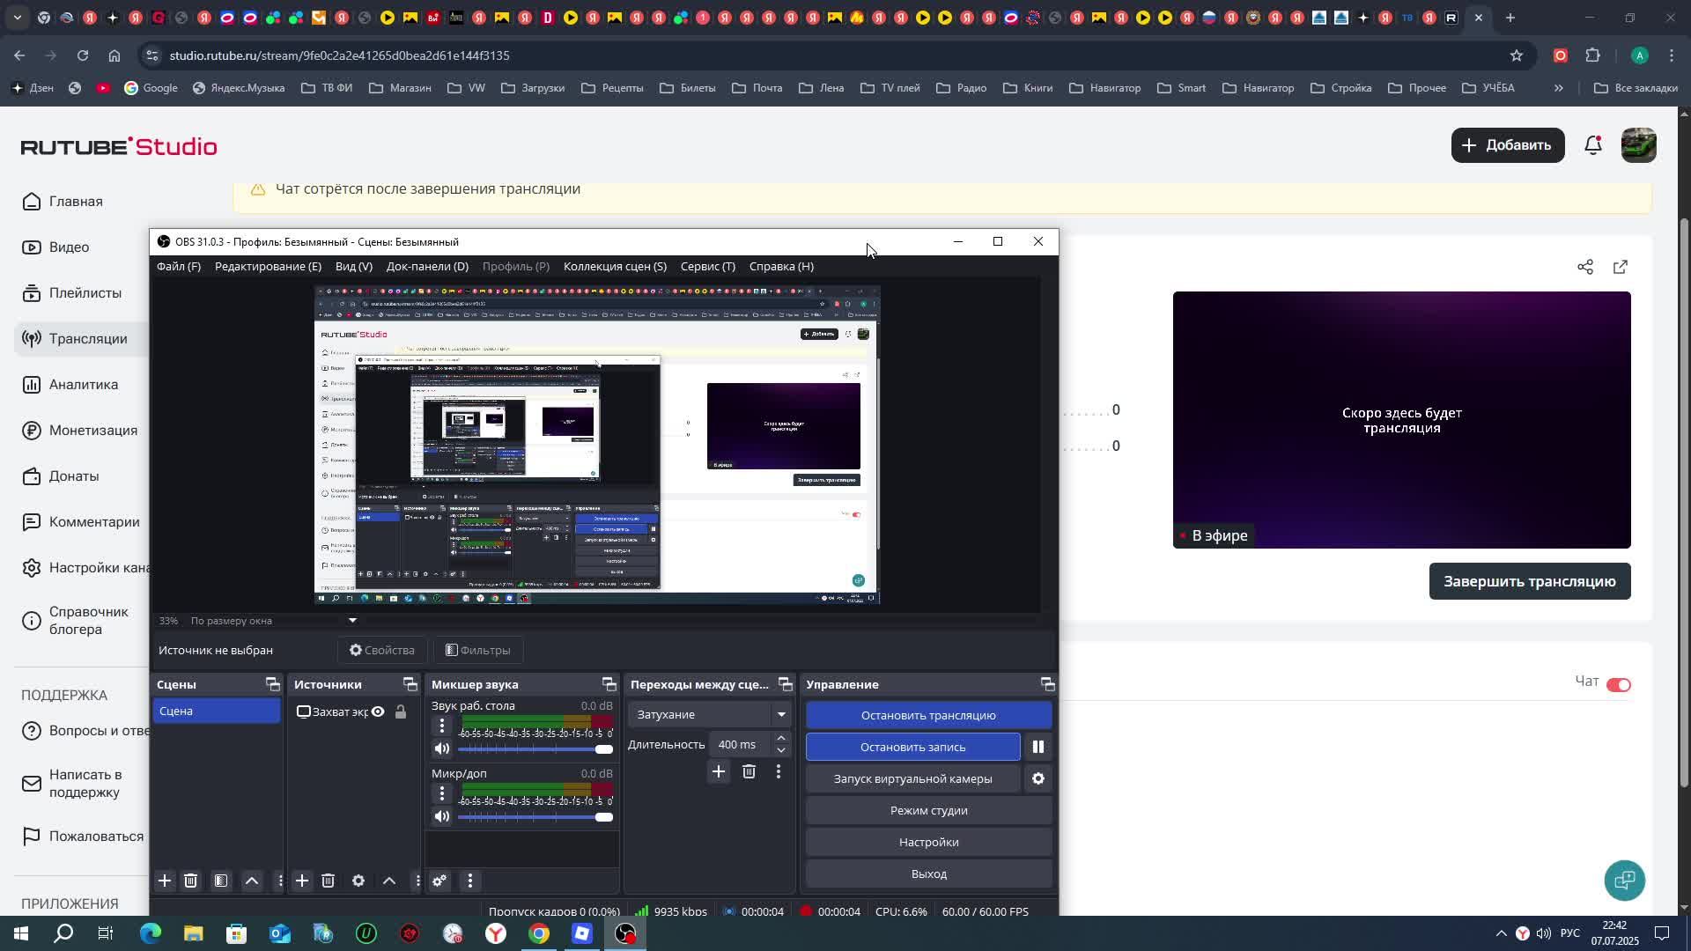Open advanced audio properties gears icon

(x=439, y=881)
